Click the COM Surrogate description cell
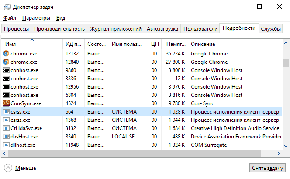The image size is (290, 179). tap(209, 145)
